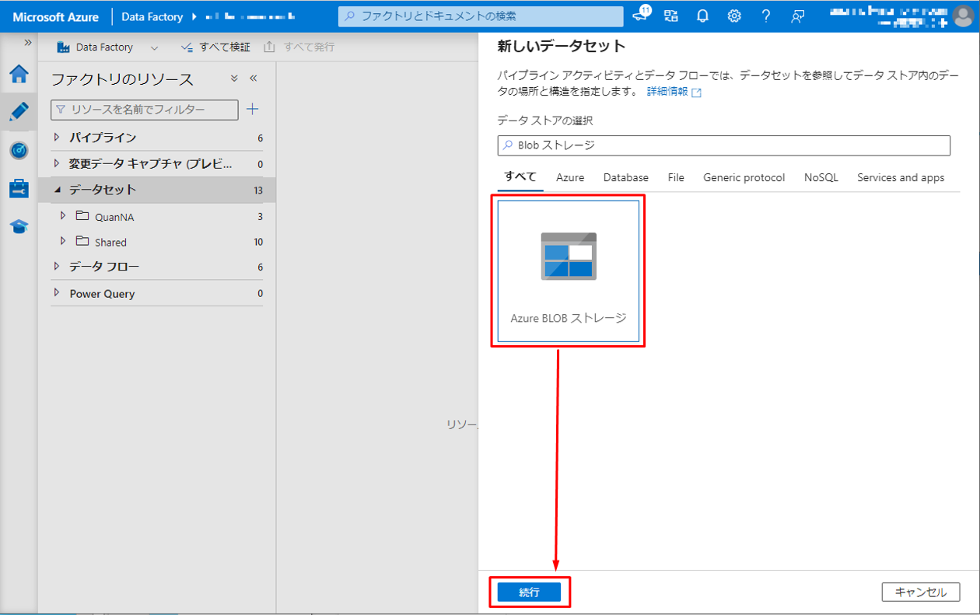Click the plus icon to add resource
The width and height of the screenshot is (980, 615).
[252, 110]
